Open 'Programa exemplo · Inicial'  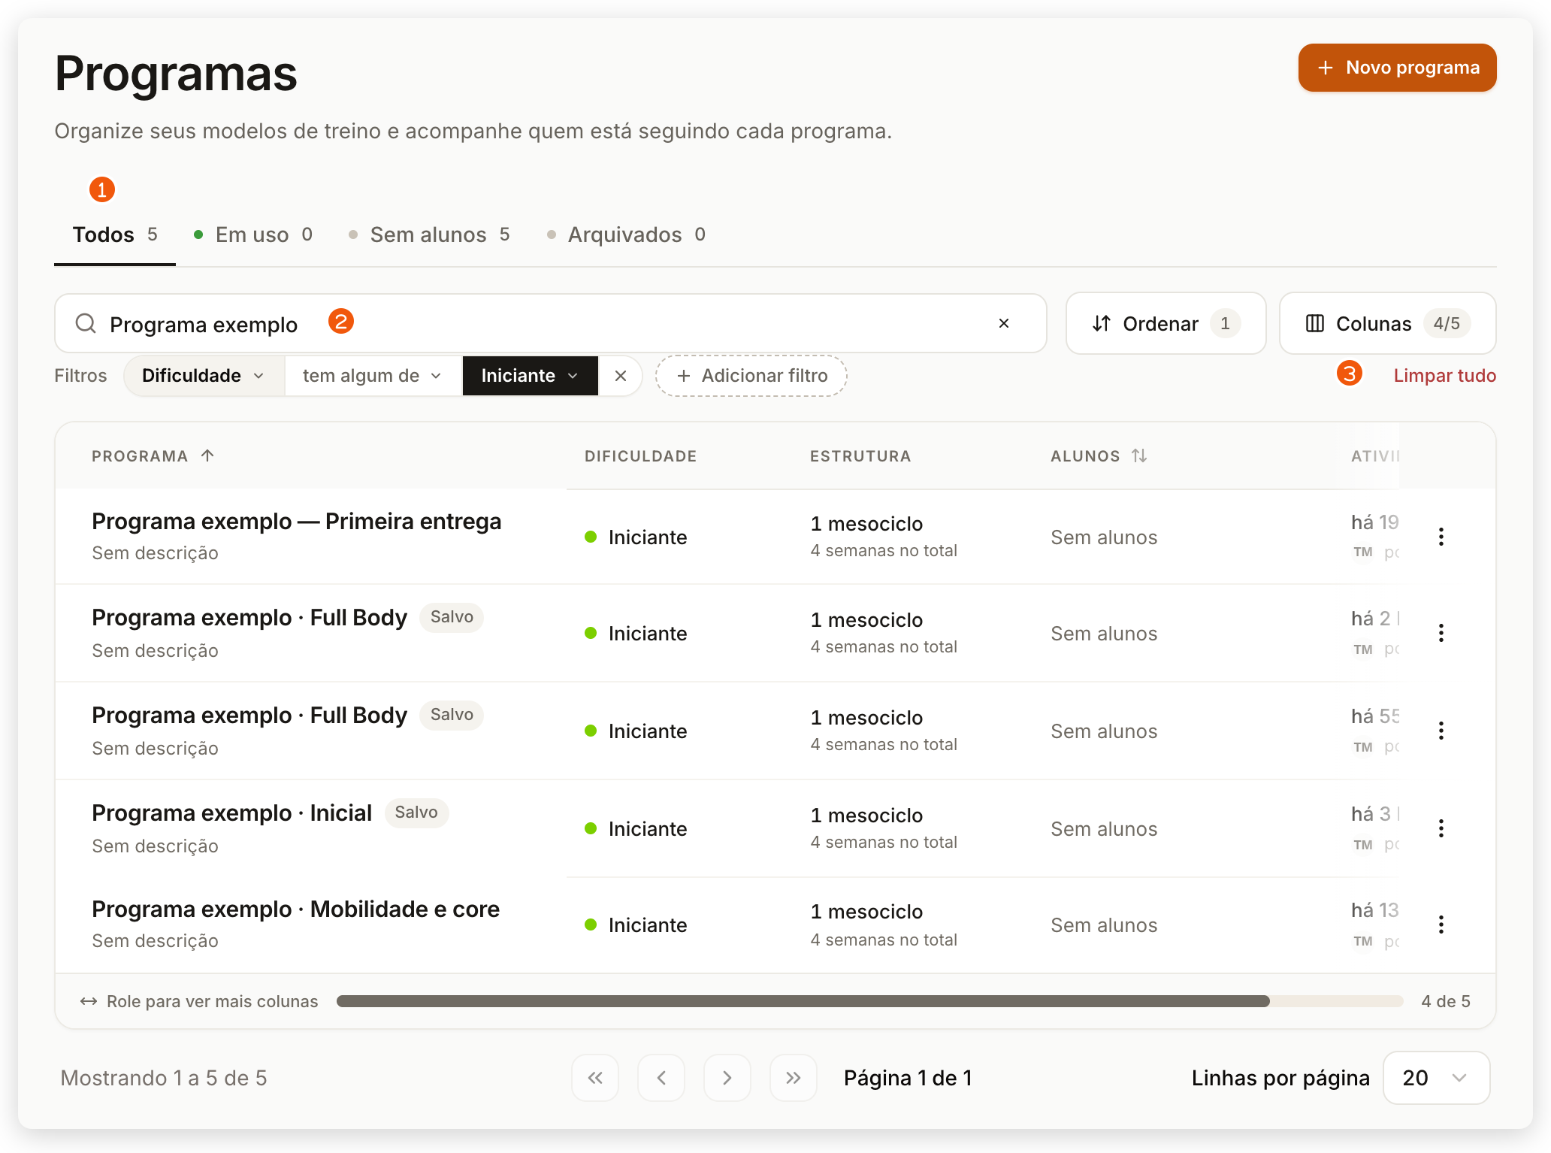231,813
